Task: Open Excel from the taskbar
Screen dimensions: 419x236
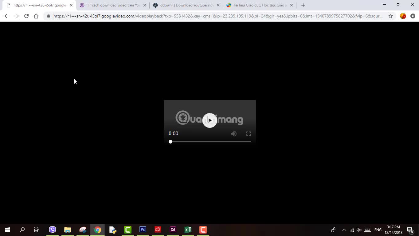Action: (188, 230)
